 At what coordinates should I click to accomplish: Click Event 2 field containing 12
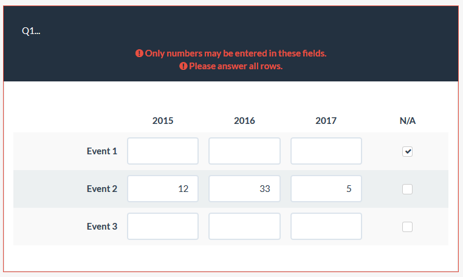163,189
